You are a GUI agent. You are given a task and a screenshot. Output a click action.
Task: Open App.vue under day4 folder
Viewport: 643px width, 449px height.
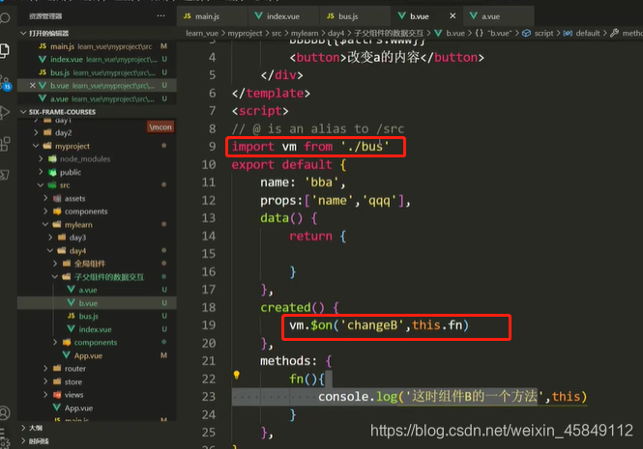click(97, 355)
